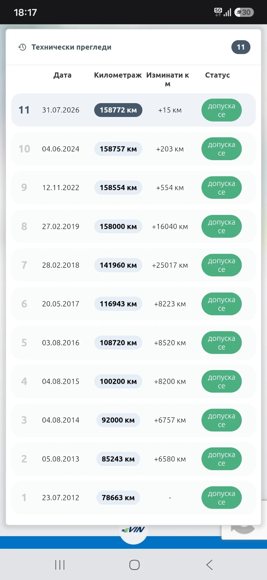Select inspection number 5 row
Viewport: 267px width, 580px height.
coord(133,343)
